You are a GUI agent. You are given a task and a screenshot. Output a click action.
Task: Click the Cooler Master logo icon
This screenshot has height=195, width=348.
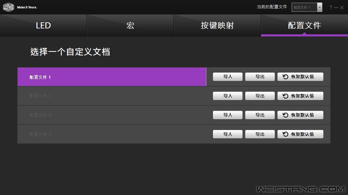[8, 7]
